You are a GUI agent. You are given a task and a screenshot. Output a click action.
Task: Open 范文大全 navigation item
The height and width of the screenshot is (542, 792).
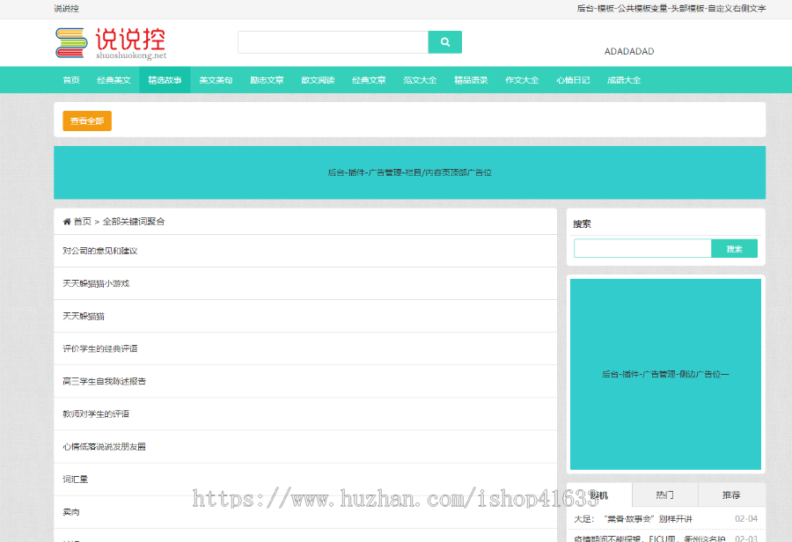(x=420, y=80)
